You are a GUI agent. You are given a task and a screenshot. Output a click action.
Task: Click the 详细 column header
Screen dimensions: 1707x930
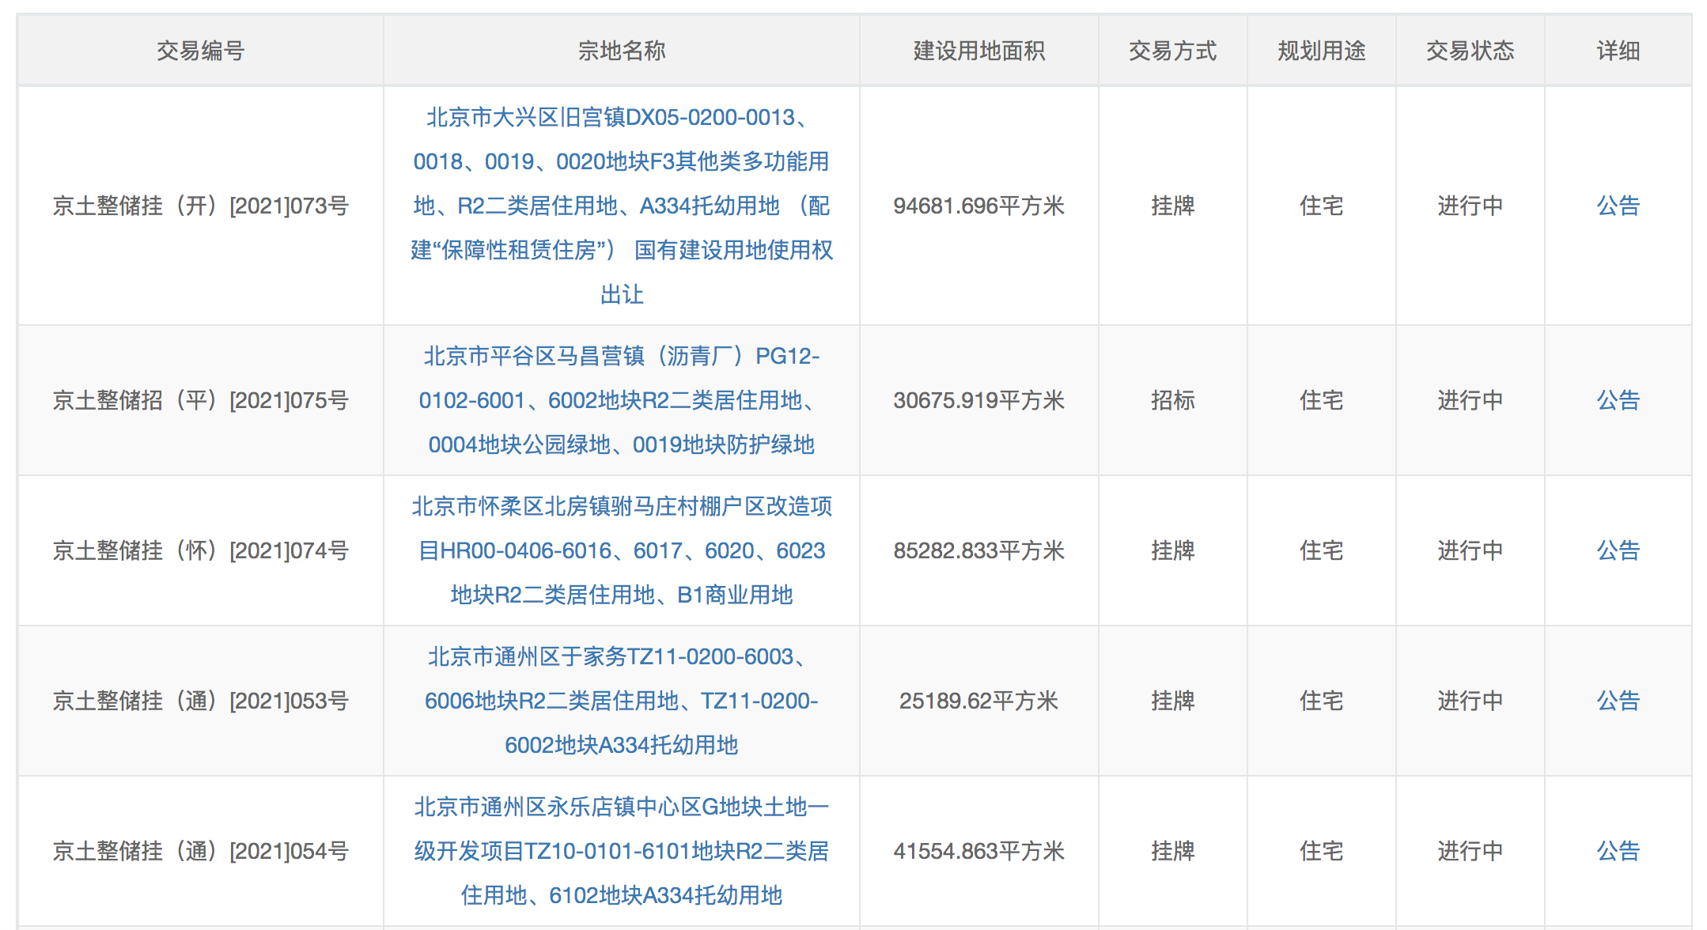[1618, 51]
